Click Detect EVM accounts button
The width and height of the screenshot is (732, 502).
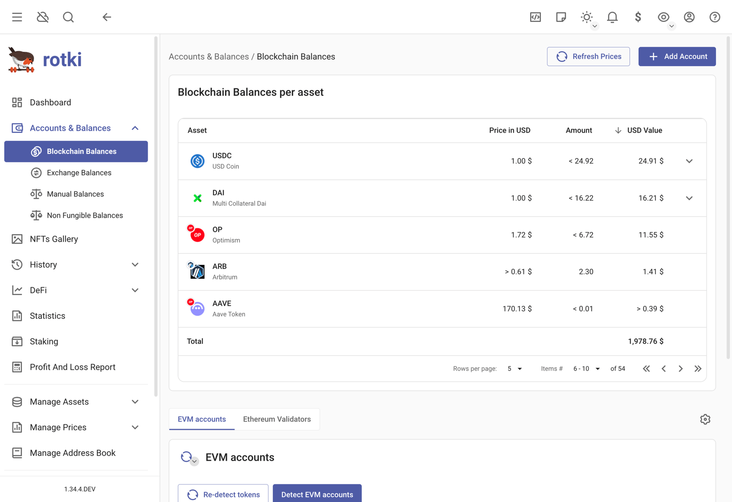317,494
